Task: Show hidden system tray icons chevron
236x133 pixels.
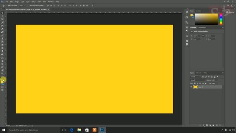Action: pos(222,130)
